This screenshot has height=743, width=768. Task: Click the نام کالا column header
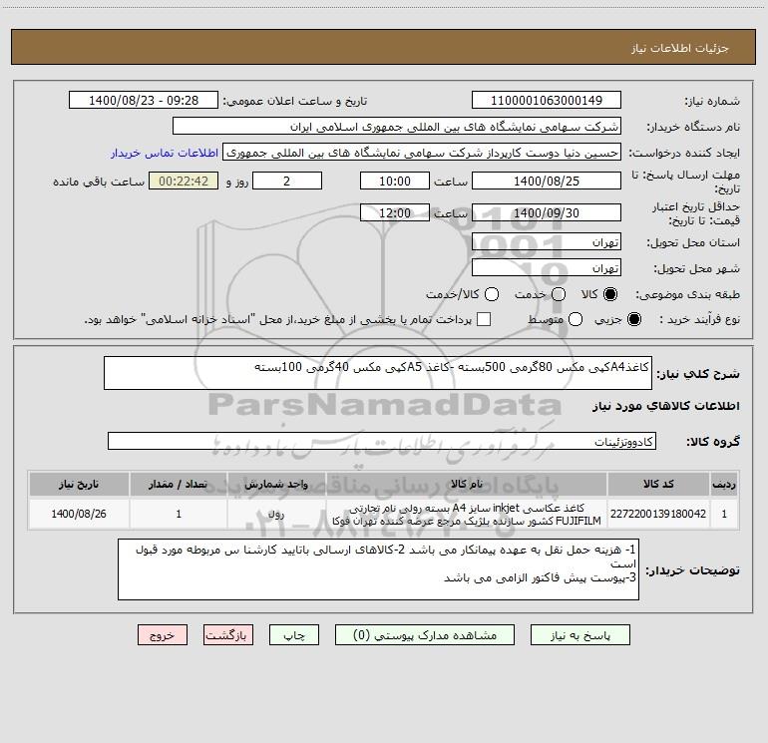(467, 484)
